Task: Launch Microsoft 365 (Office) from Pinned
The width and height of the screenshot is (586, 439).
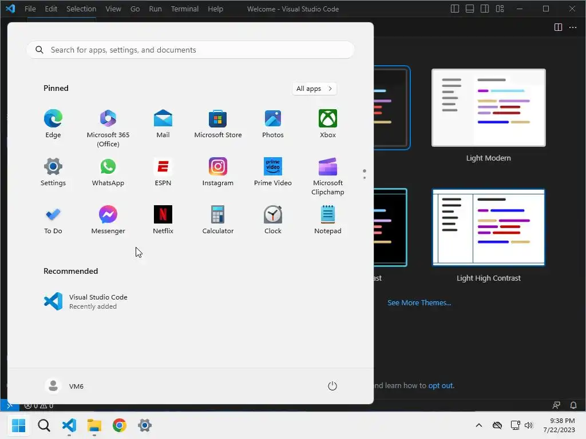Action: tap(108, 129)
